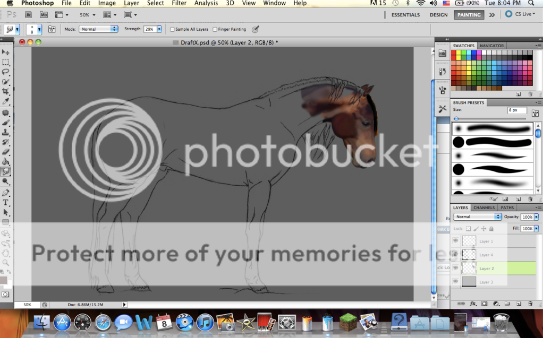Click the foreground color swatch
This screenshot has width=543, height=338.
pyautogui.click(x=4, y=280)
